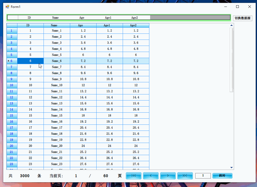The image size is (257, 187).
Task: Click ID cell 19 in row 19
Action: pos(31,140)
